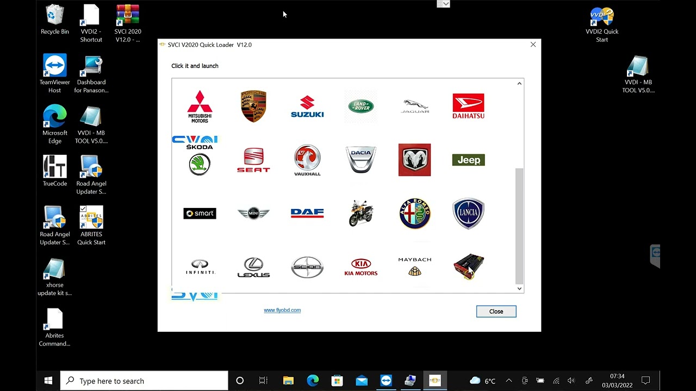Open the Vauxhall brand icon

tap(307, 160)
